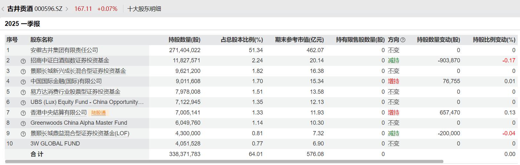Image resolution: width=520 pixels, height=165 pixels.
Task: Click info icon beside Greenwoods China Alpha Master Fund
Action: pyautogui.click(x=23, y=123)
